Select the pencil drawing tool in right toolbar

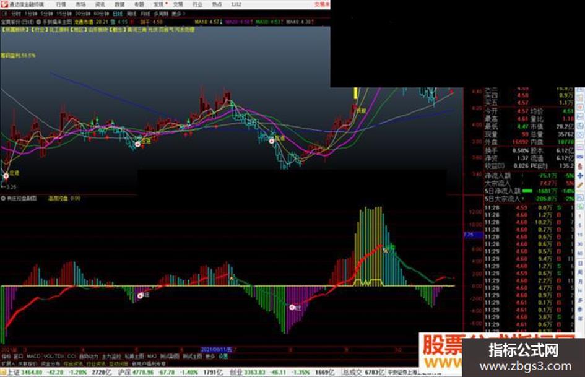(x=580, y=185)
